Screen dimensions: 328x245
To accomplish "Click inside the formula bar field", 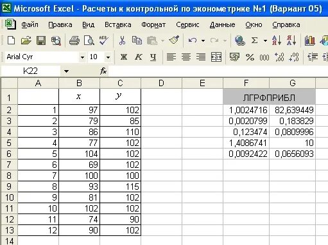I will [218, 71].
